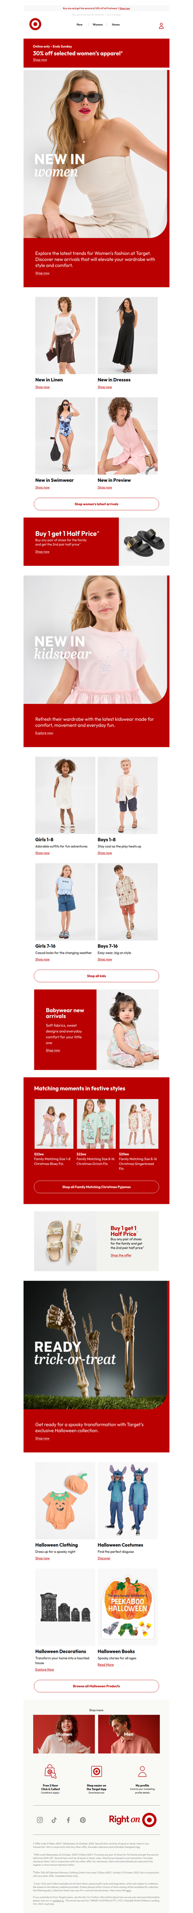Click the Shop all kids button
The width and height of the screenshot is (193, 1913).
pyautogui.click(x=96, y=975)
